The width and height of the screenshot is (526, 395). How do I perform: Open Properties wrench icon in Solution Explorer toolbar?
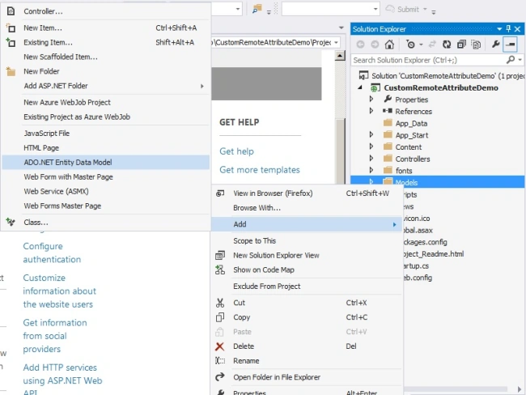pyautogui.click(x=495, y=44)
